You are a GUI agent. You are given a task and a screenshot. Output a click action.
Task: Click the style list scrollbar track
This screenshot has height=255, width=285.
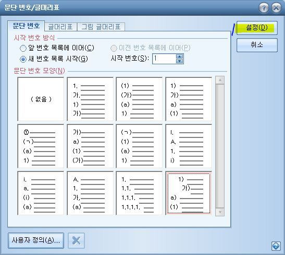click(220, 146)
